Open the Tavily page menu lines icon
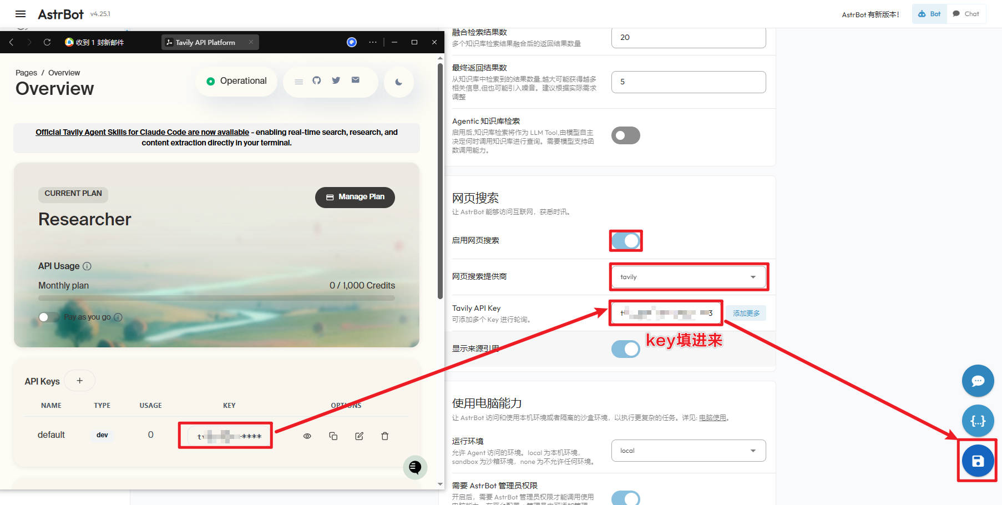 pyautogui.click(x=299, y=82)
